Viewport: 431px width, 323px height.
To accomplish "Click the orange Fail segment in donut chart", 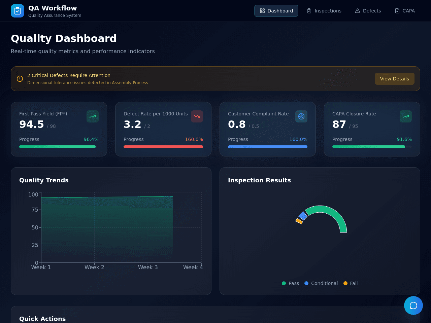I will pos(299,221).
